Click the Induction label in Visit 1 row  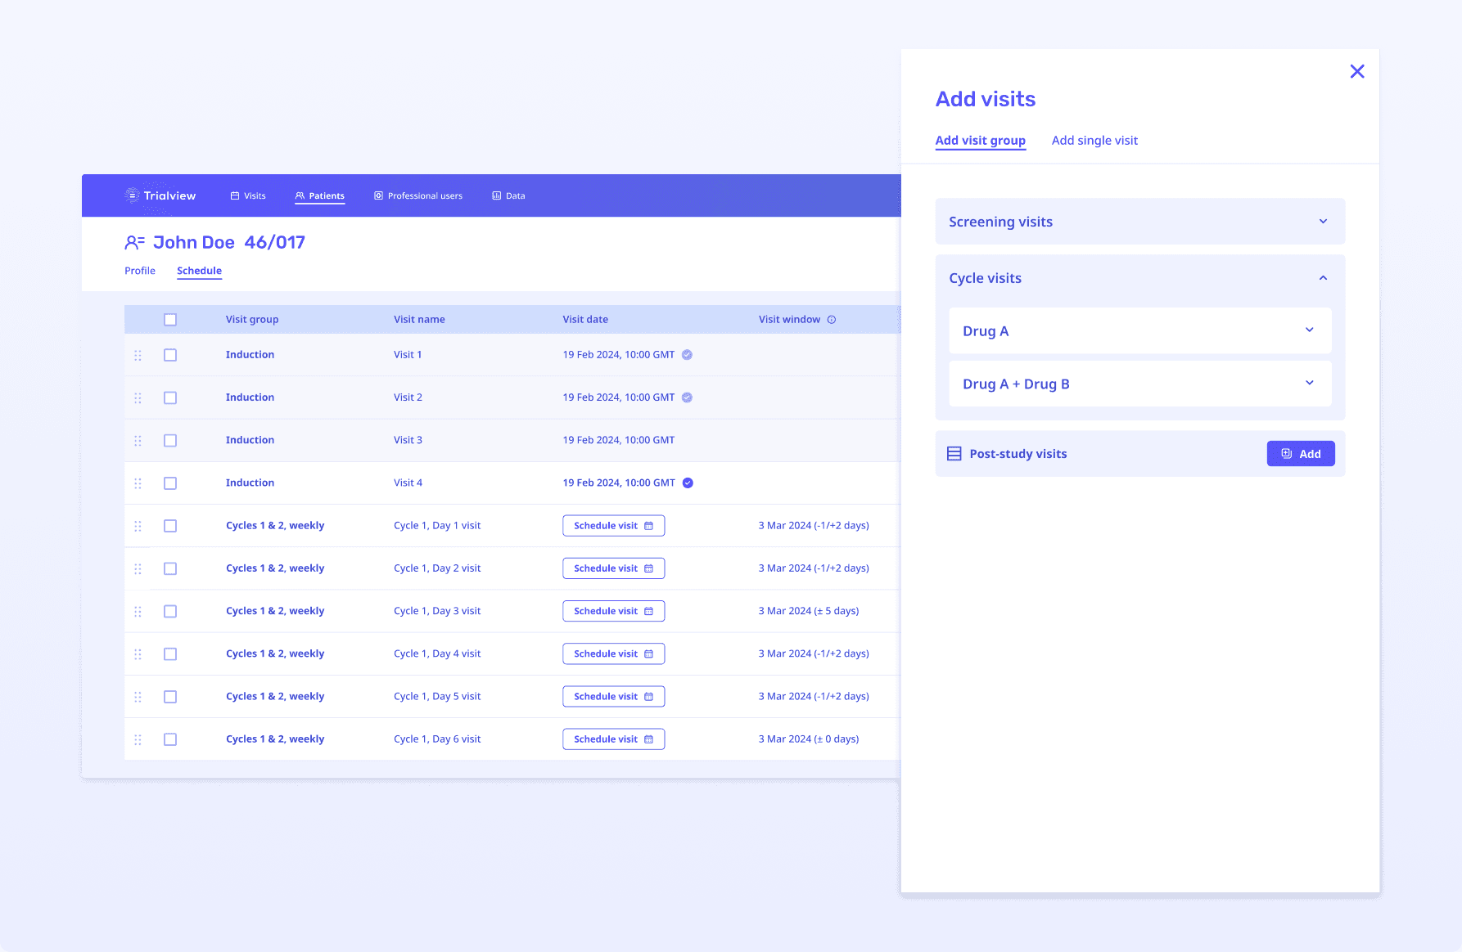click(x=250, y=355)
